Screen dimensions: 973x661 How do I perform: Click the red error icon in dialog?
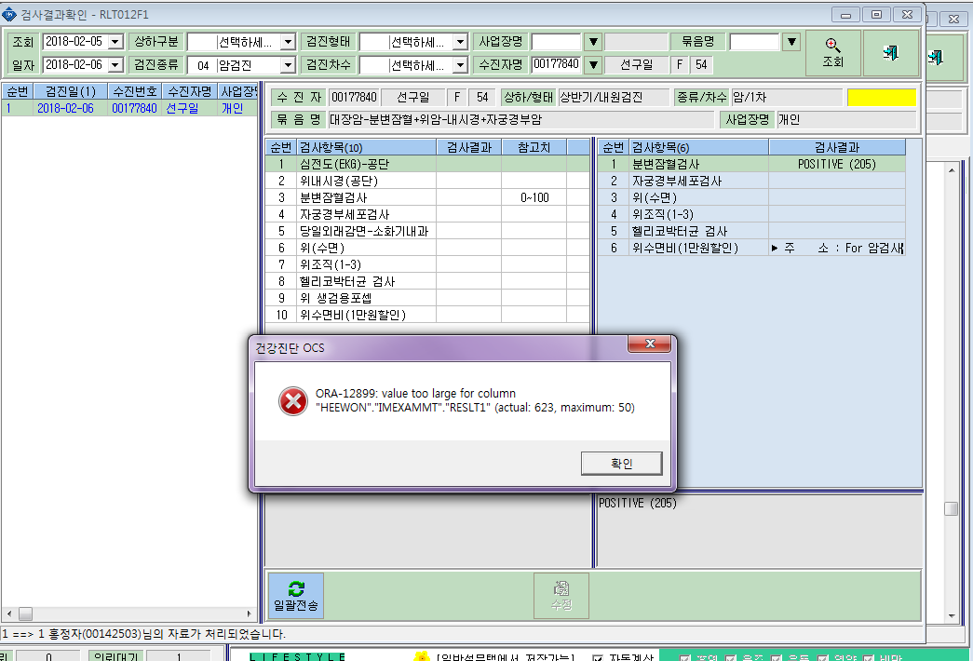[x=293, y=401]
